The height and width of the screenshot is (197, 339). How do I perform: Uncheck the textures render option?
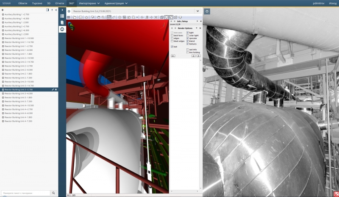point(187,44)
